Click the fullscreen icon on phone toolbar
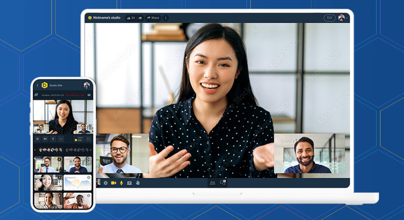 pyautogui.click(x=88, y=139)
